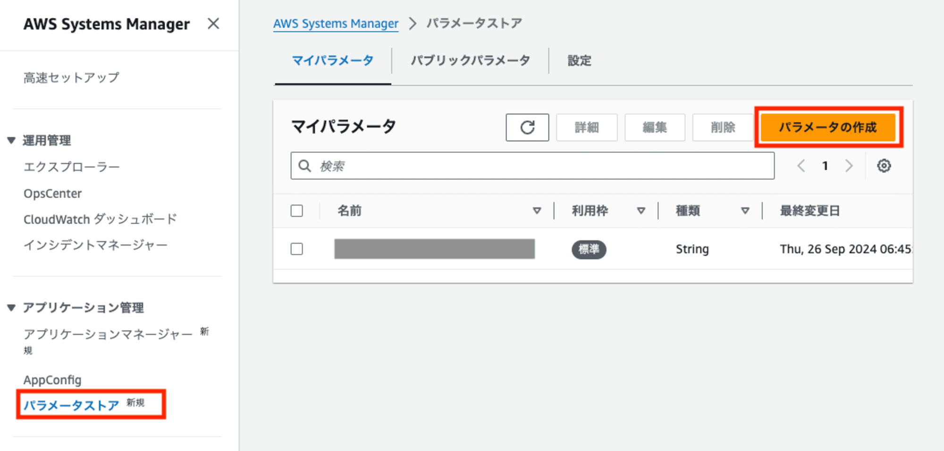
Task: Open OpsCenter in sidebar
Action: click(52, 193)
